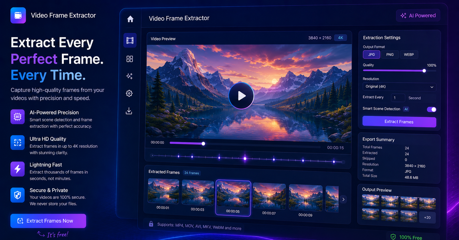Click the first glowing timeline marker
This screenshot has width=459, height=240.
click(x=179, y=156)
